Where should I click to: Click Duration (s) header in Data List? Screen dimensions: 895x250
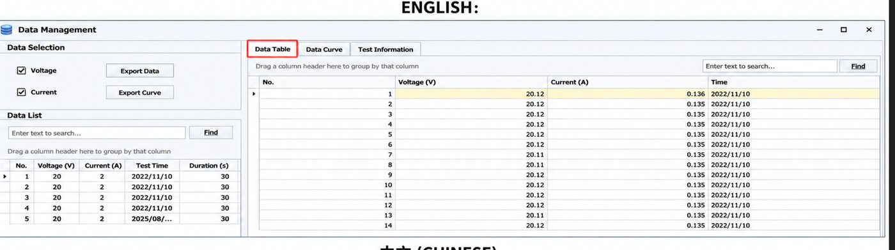(209, 166)
